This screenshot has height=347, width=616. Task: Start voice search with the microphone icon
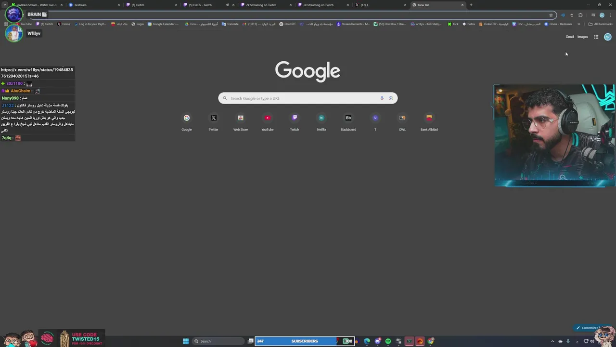click(382, 98)
